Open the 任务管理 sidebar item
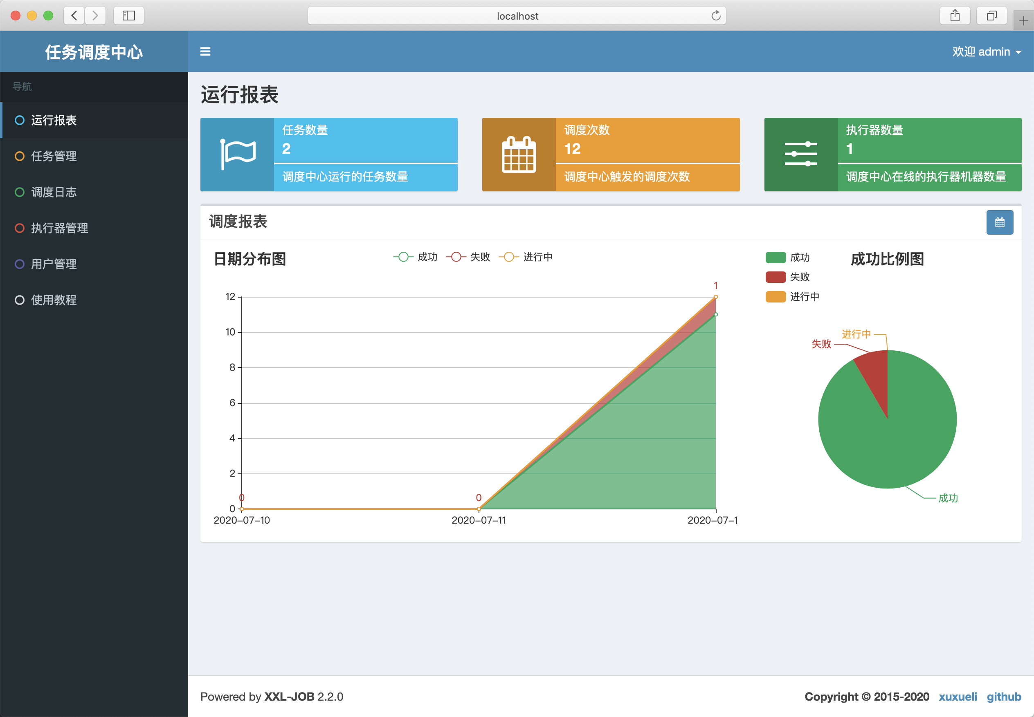 coord(94,156)
